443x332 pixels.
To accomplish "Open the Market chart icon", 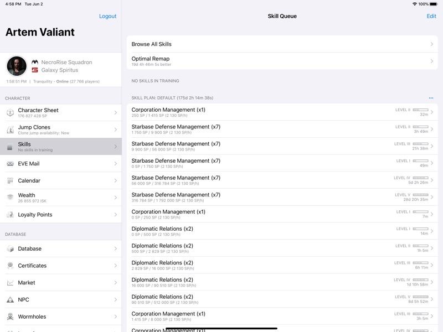I will point(10,283).
